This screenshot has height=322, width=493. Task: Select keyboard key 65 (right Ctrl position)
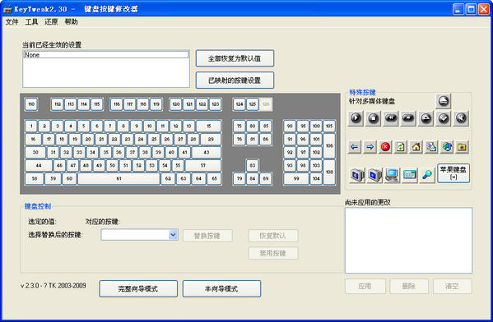coord(214,178)
